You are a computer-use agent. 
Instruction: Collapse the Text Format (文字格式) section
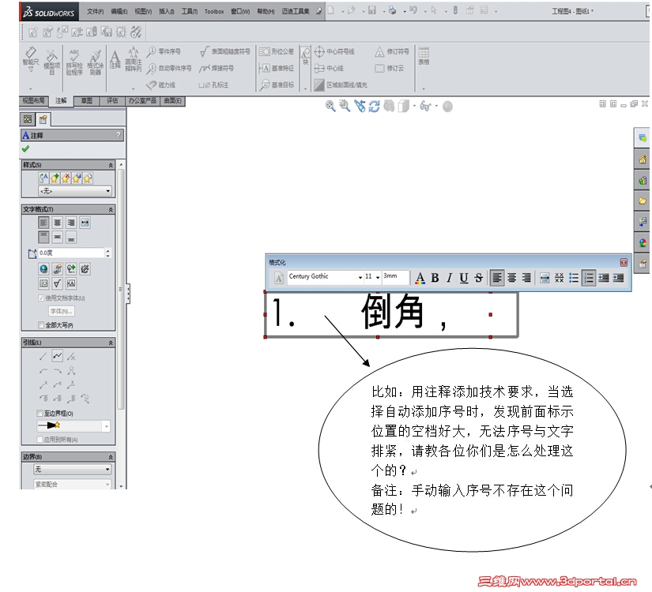pos(111,210)
